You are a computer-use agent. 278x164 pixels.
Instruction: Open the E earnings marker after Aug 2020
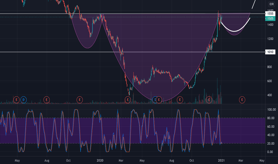(180, 100)
